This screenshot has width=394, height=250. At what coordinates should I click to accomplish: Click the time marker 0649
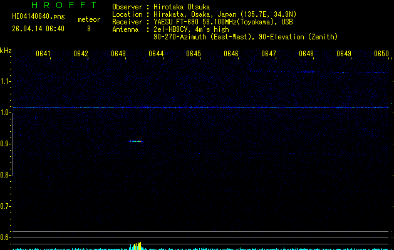344,54
